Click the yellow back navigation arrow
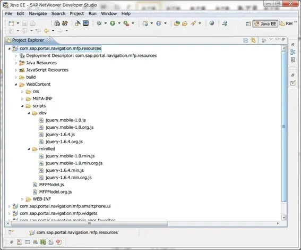301x250 pixels. [x=47, y=30]
